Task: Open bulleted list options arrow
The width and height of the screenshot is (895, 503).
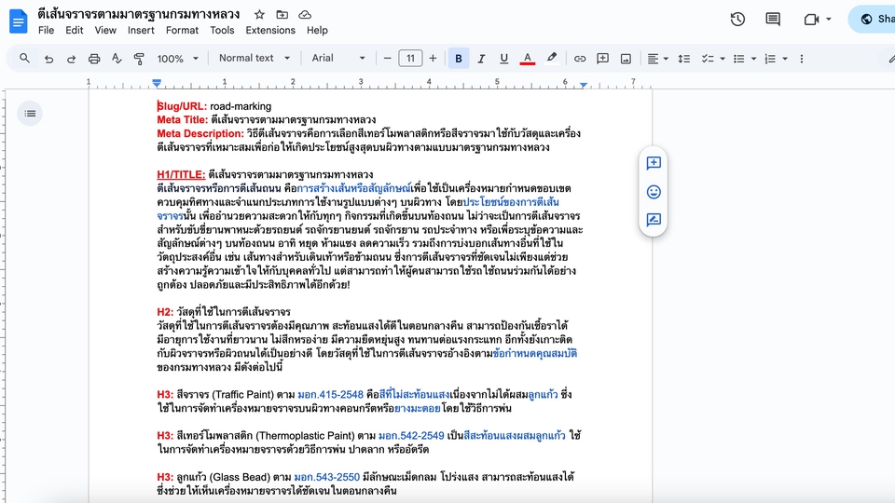Action: click(753, 58)
